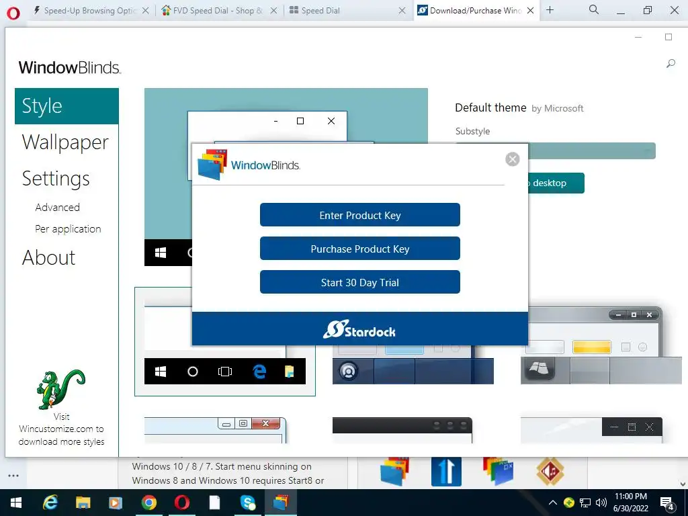This screenshot has width=688, height=516.
Task: Select the black caption buttons style thumbnail
Action: point(591,430)
